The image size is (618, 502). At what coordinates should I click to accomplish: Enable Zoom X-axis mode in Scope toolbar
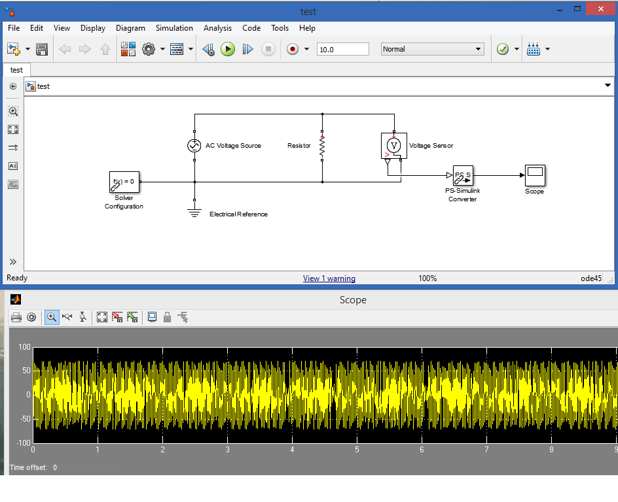click(67, 317)
